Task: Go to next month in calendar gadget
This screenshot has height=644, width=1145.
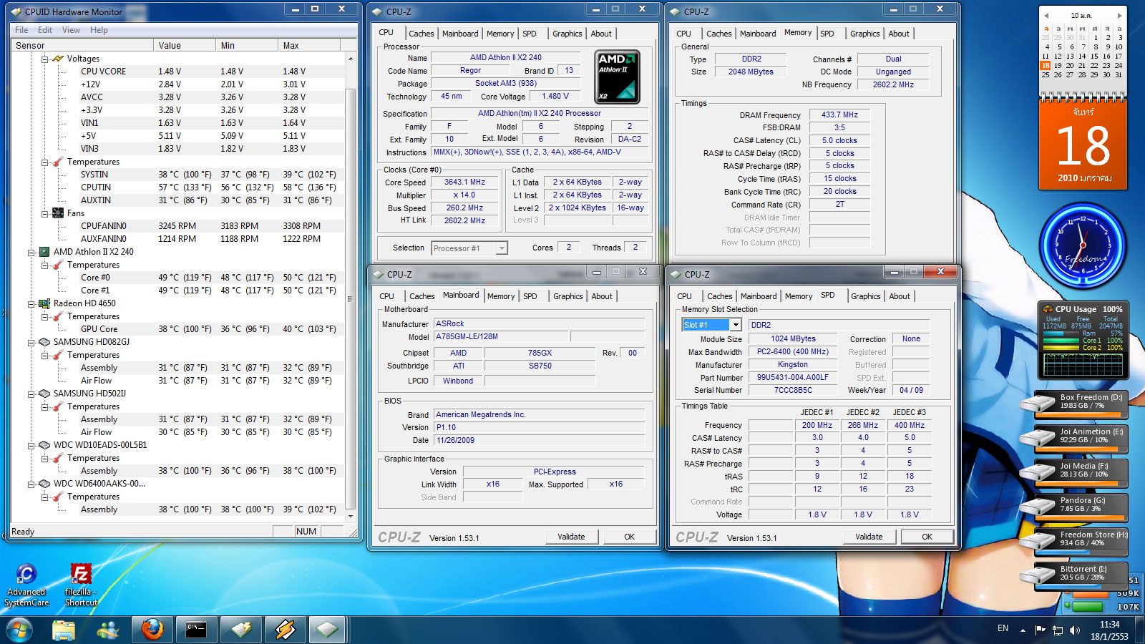Action: click(1119, 15)
